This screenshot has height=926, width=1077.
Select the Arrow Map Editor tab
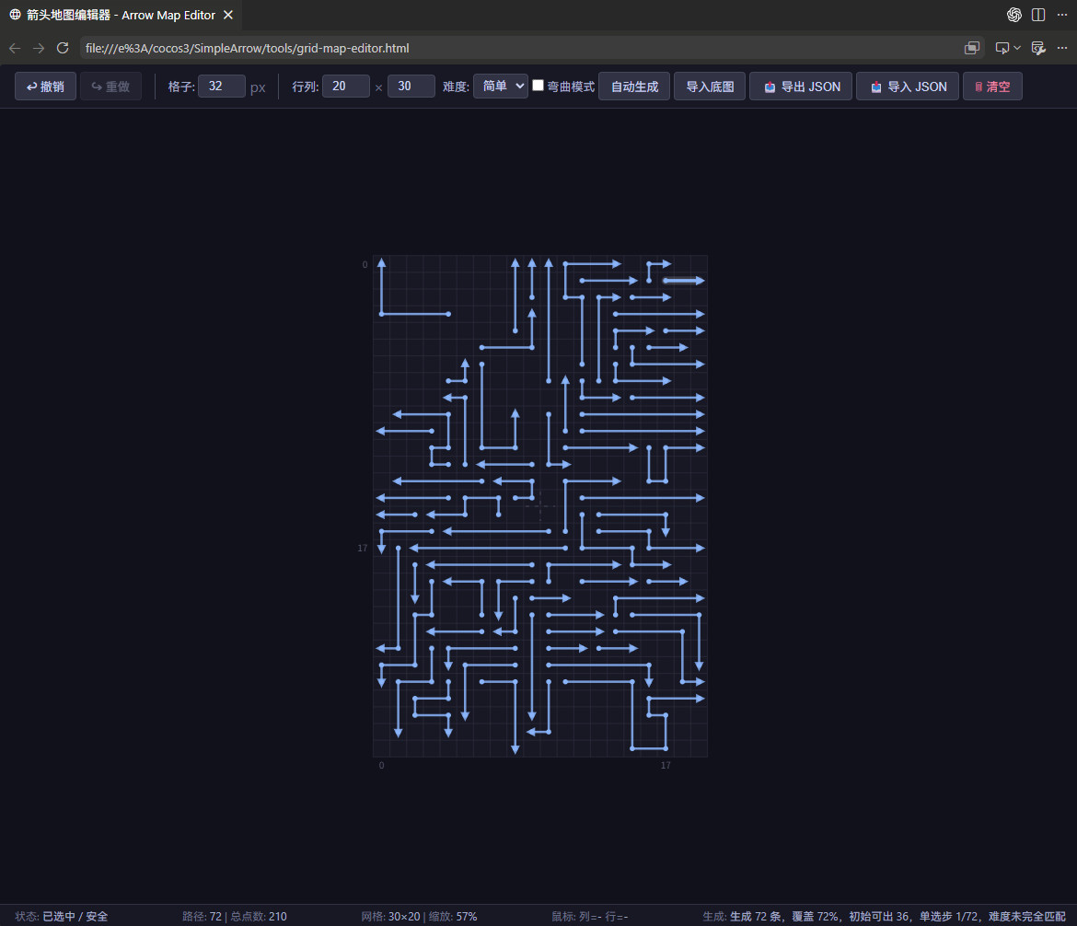[121, 15]
